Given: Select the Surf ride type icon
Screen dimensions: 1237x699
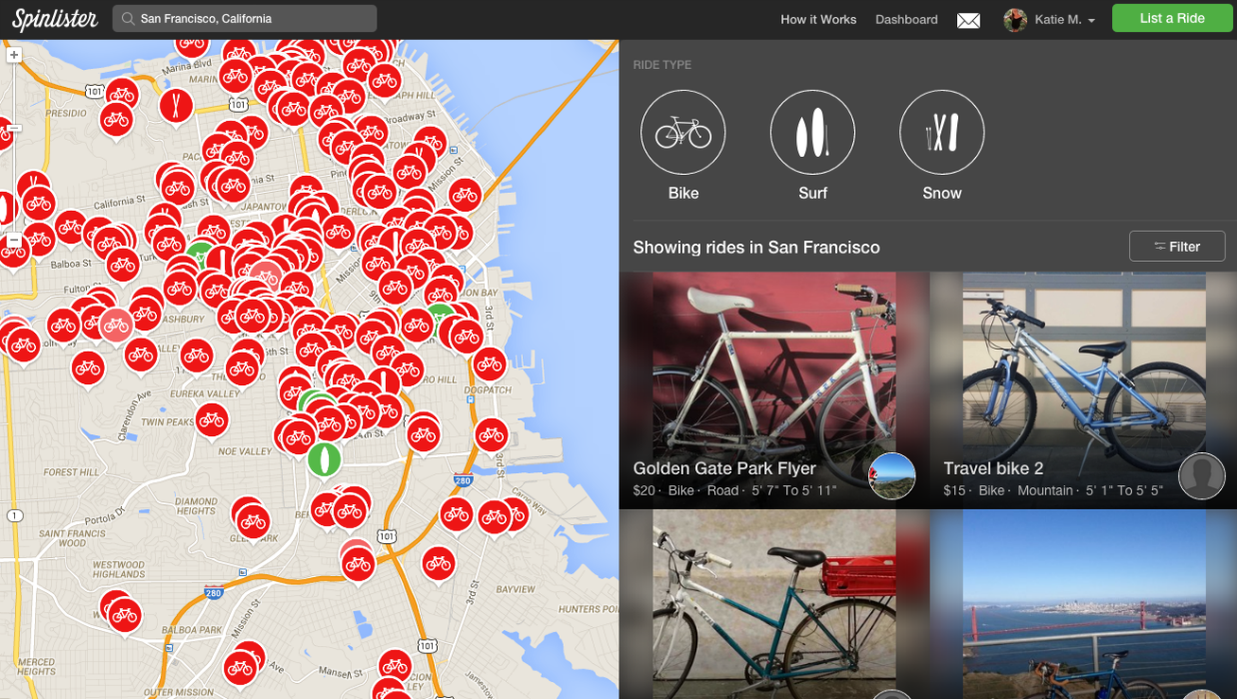Looking at the screenshot, I should (x=812, y=133).
